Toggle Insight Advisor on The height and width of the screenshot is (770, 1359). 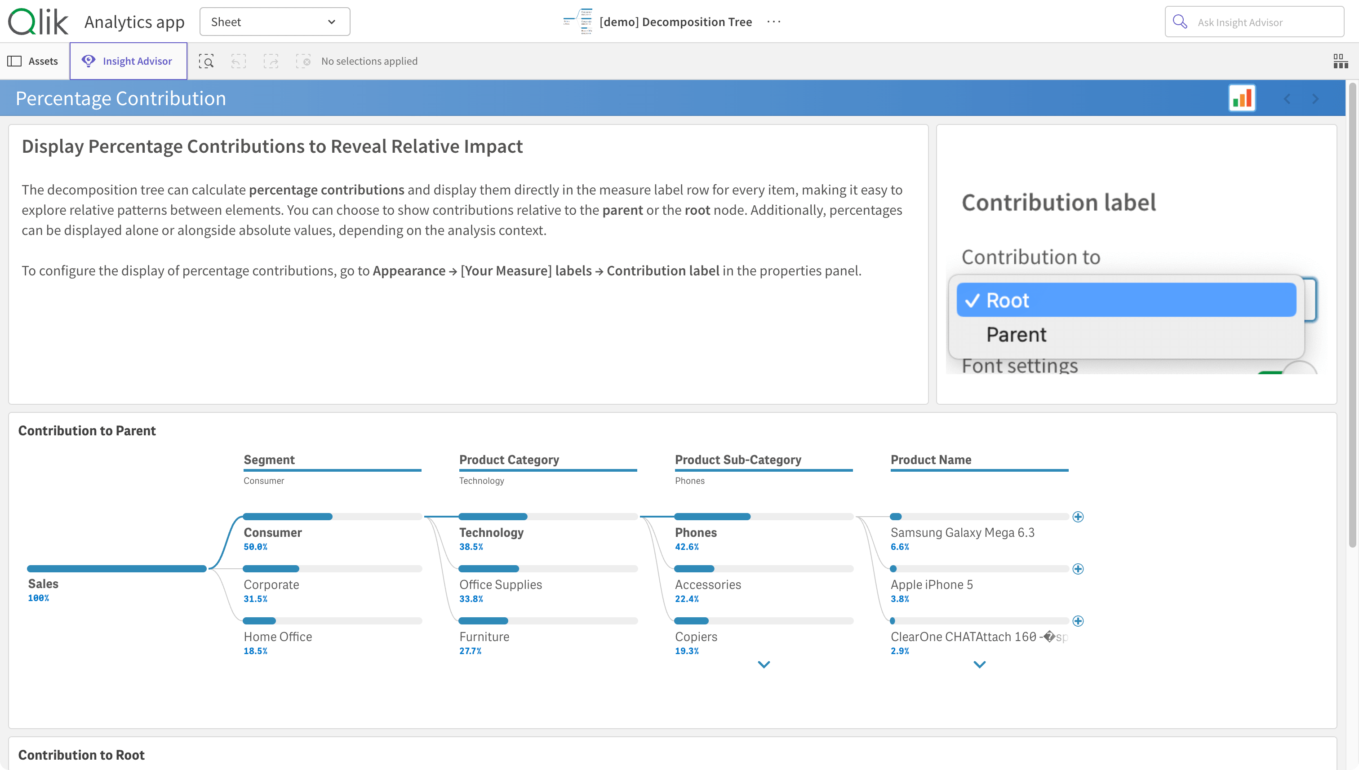[128, 62]
